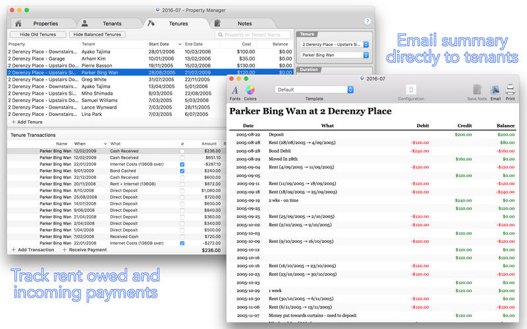This screenshot has height=329, width=527.
Task: Click the Email toolbar icon
Action: click(x=495, y=89)
